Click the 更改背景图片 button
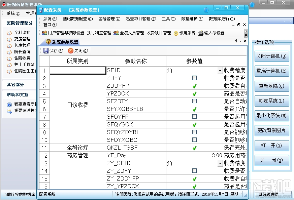This screenshot has width=294, height=200. (x=271, y=130)
